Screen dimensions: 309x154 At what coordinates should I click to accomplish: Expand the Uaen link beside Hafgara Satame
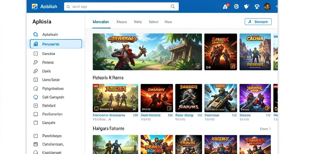click(266, 129)
